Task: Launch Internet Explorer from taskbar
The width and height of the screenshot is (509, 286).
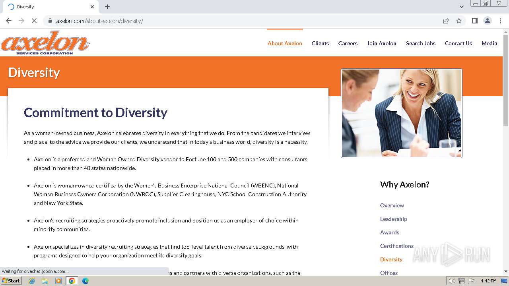Action: click(31, 281)
